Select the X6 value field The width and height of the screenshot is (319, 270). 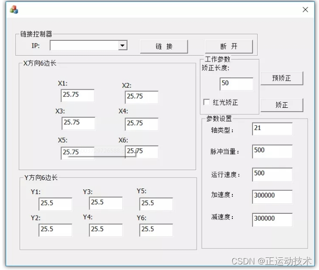click(141, 152)
